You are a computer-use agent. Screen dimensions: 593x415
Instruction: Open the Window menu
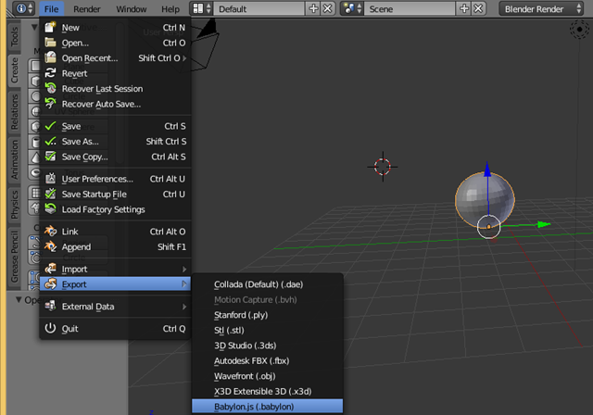click(x=132, y=8)
